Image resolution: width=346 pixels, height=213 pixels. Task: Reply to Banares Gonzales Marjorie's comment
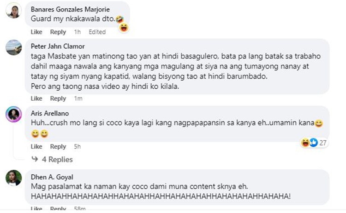click(x=58, y=32)
